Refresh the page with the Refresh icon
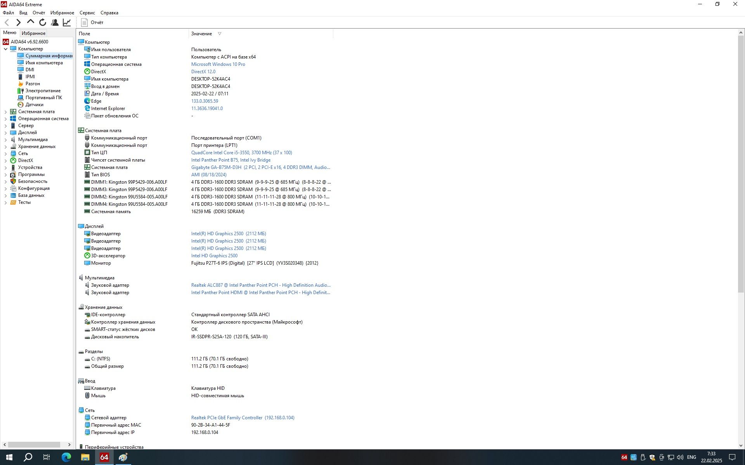745x465 pixels. coord(43,22)
